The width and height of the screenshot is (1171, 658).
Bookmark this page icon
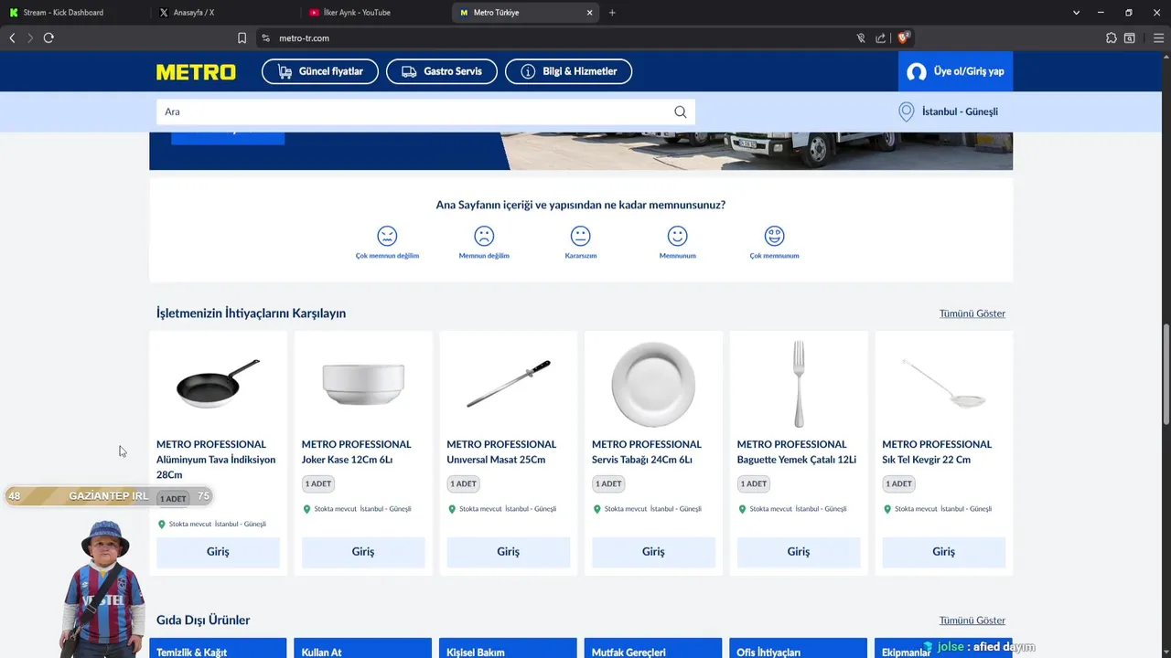tap(242, 37)
